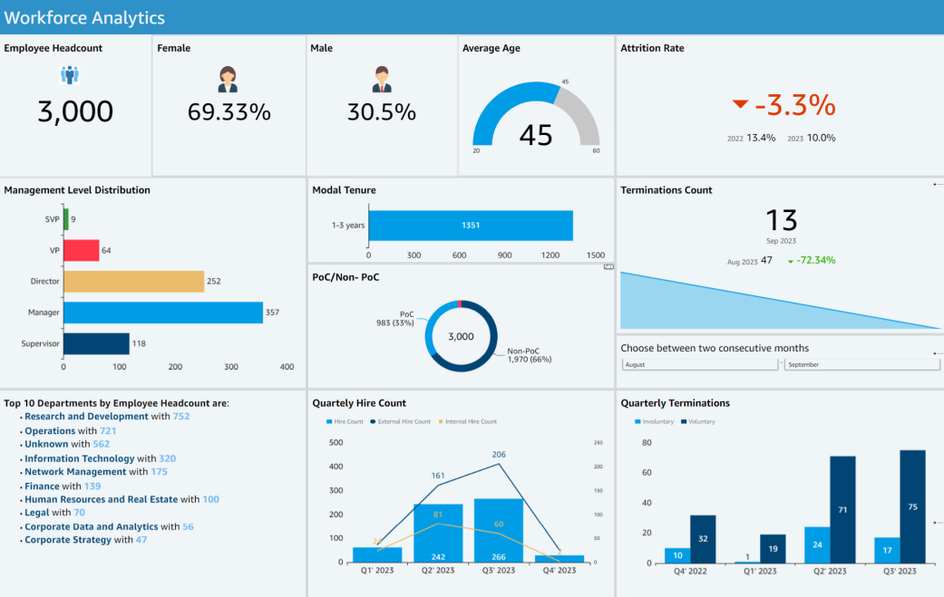Open the Operations department link
Image resolution: width=944 pixels, height=597 pixels.
click(x=50, y=430)
